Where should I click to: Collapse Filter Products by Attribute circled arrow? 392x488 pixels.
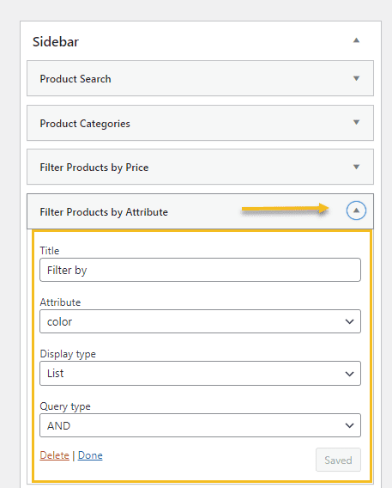[x=356, y=210]
